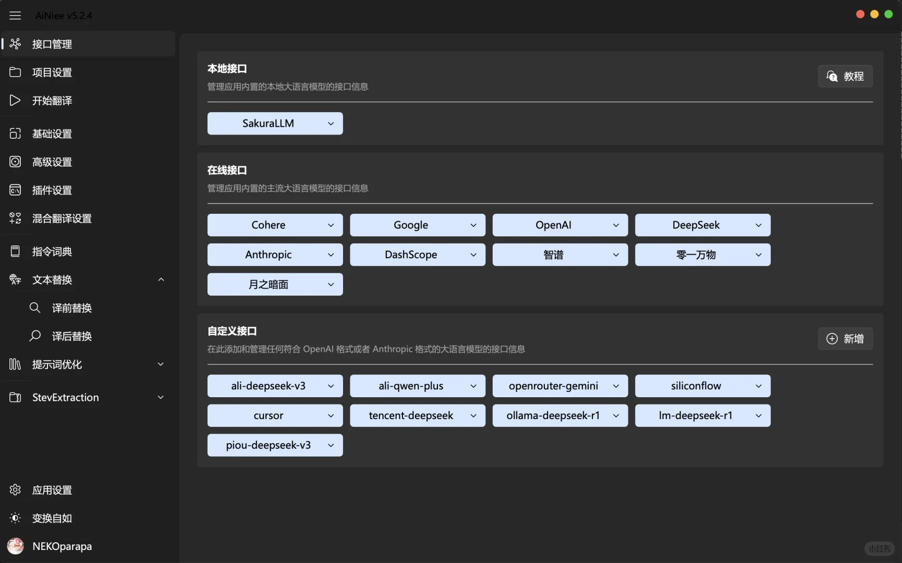Viewport: 902px width, 563px height.
Task: Open the openrouter-gemini dropdown
Action: point(560,386)
